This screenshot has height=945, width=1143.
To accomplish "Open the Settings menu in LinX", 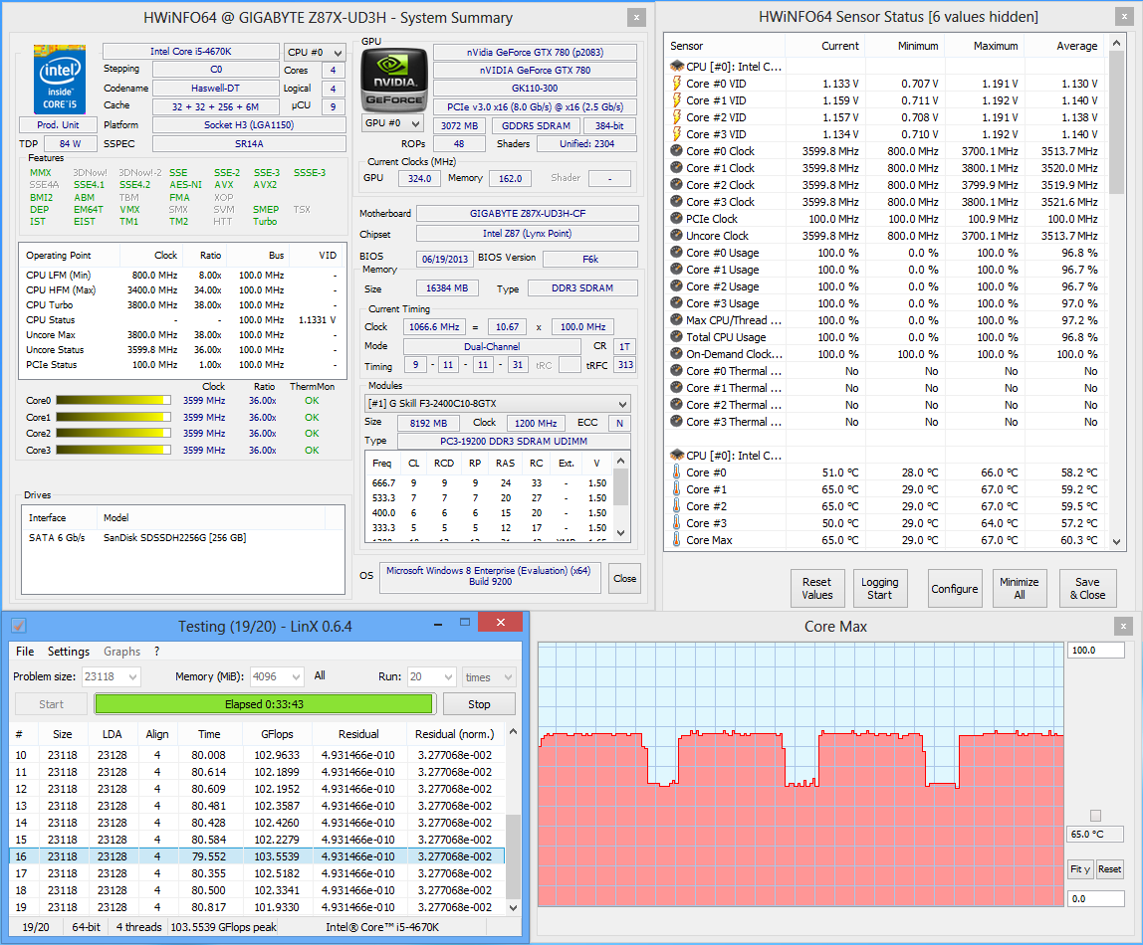I will click(x=69, y=651).
